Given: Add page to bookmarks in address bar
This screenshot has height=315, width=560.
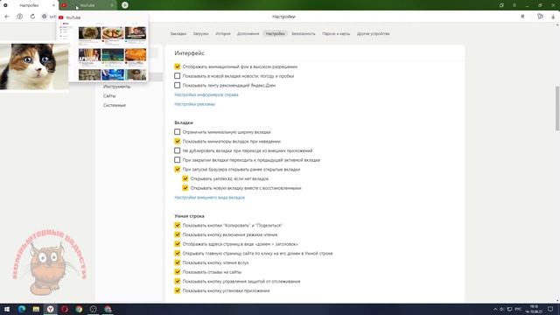Looking at the screenshot, I should pos(522,17).
